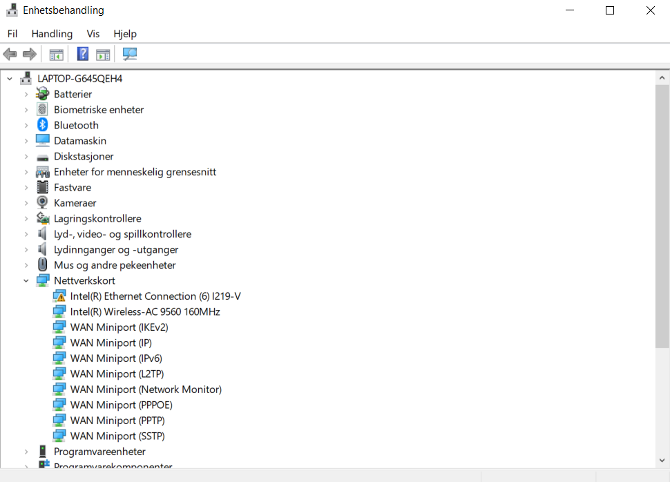Image resolution: width=670 pixels, height=482 pixels.
Task: Click the Datamaskin monitor icon
Action: [42, 140]
